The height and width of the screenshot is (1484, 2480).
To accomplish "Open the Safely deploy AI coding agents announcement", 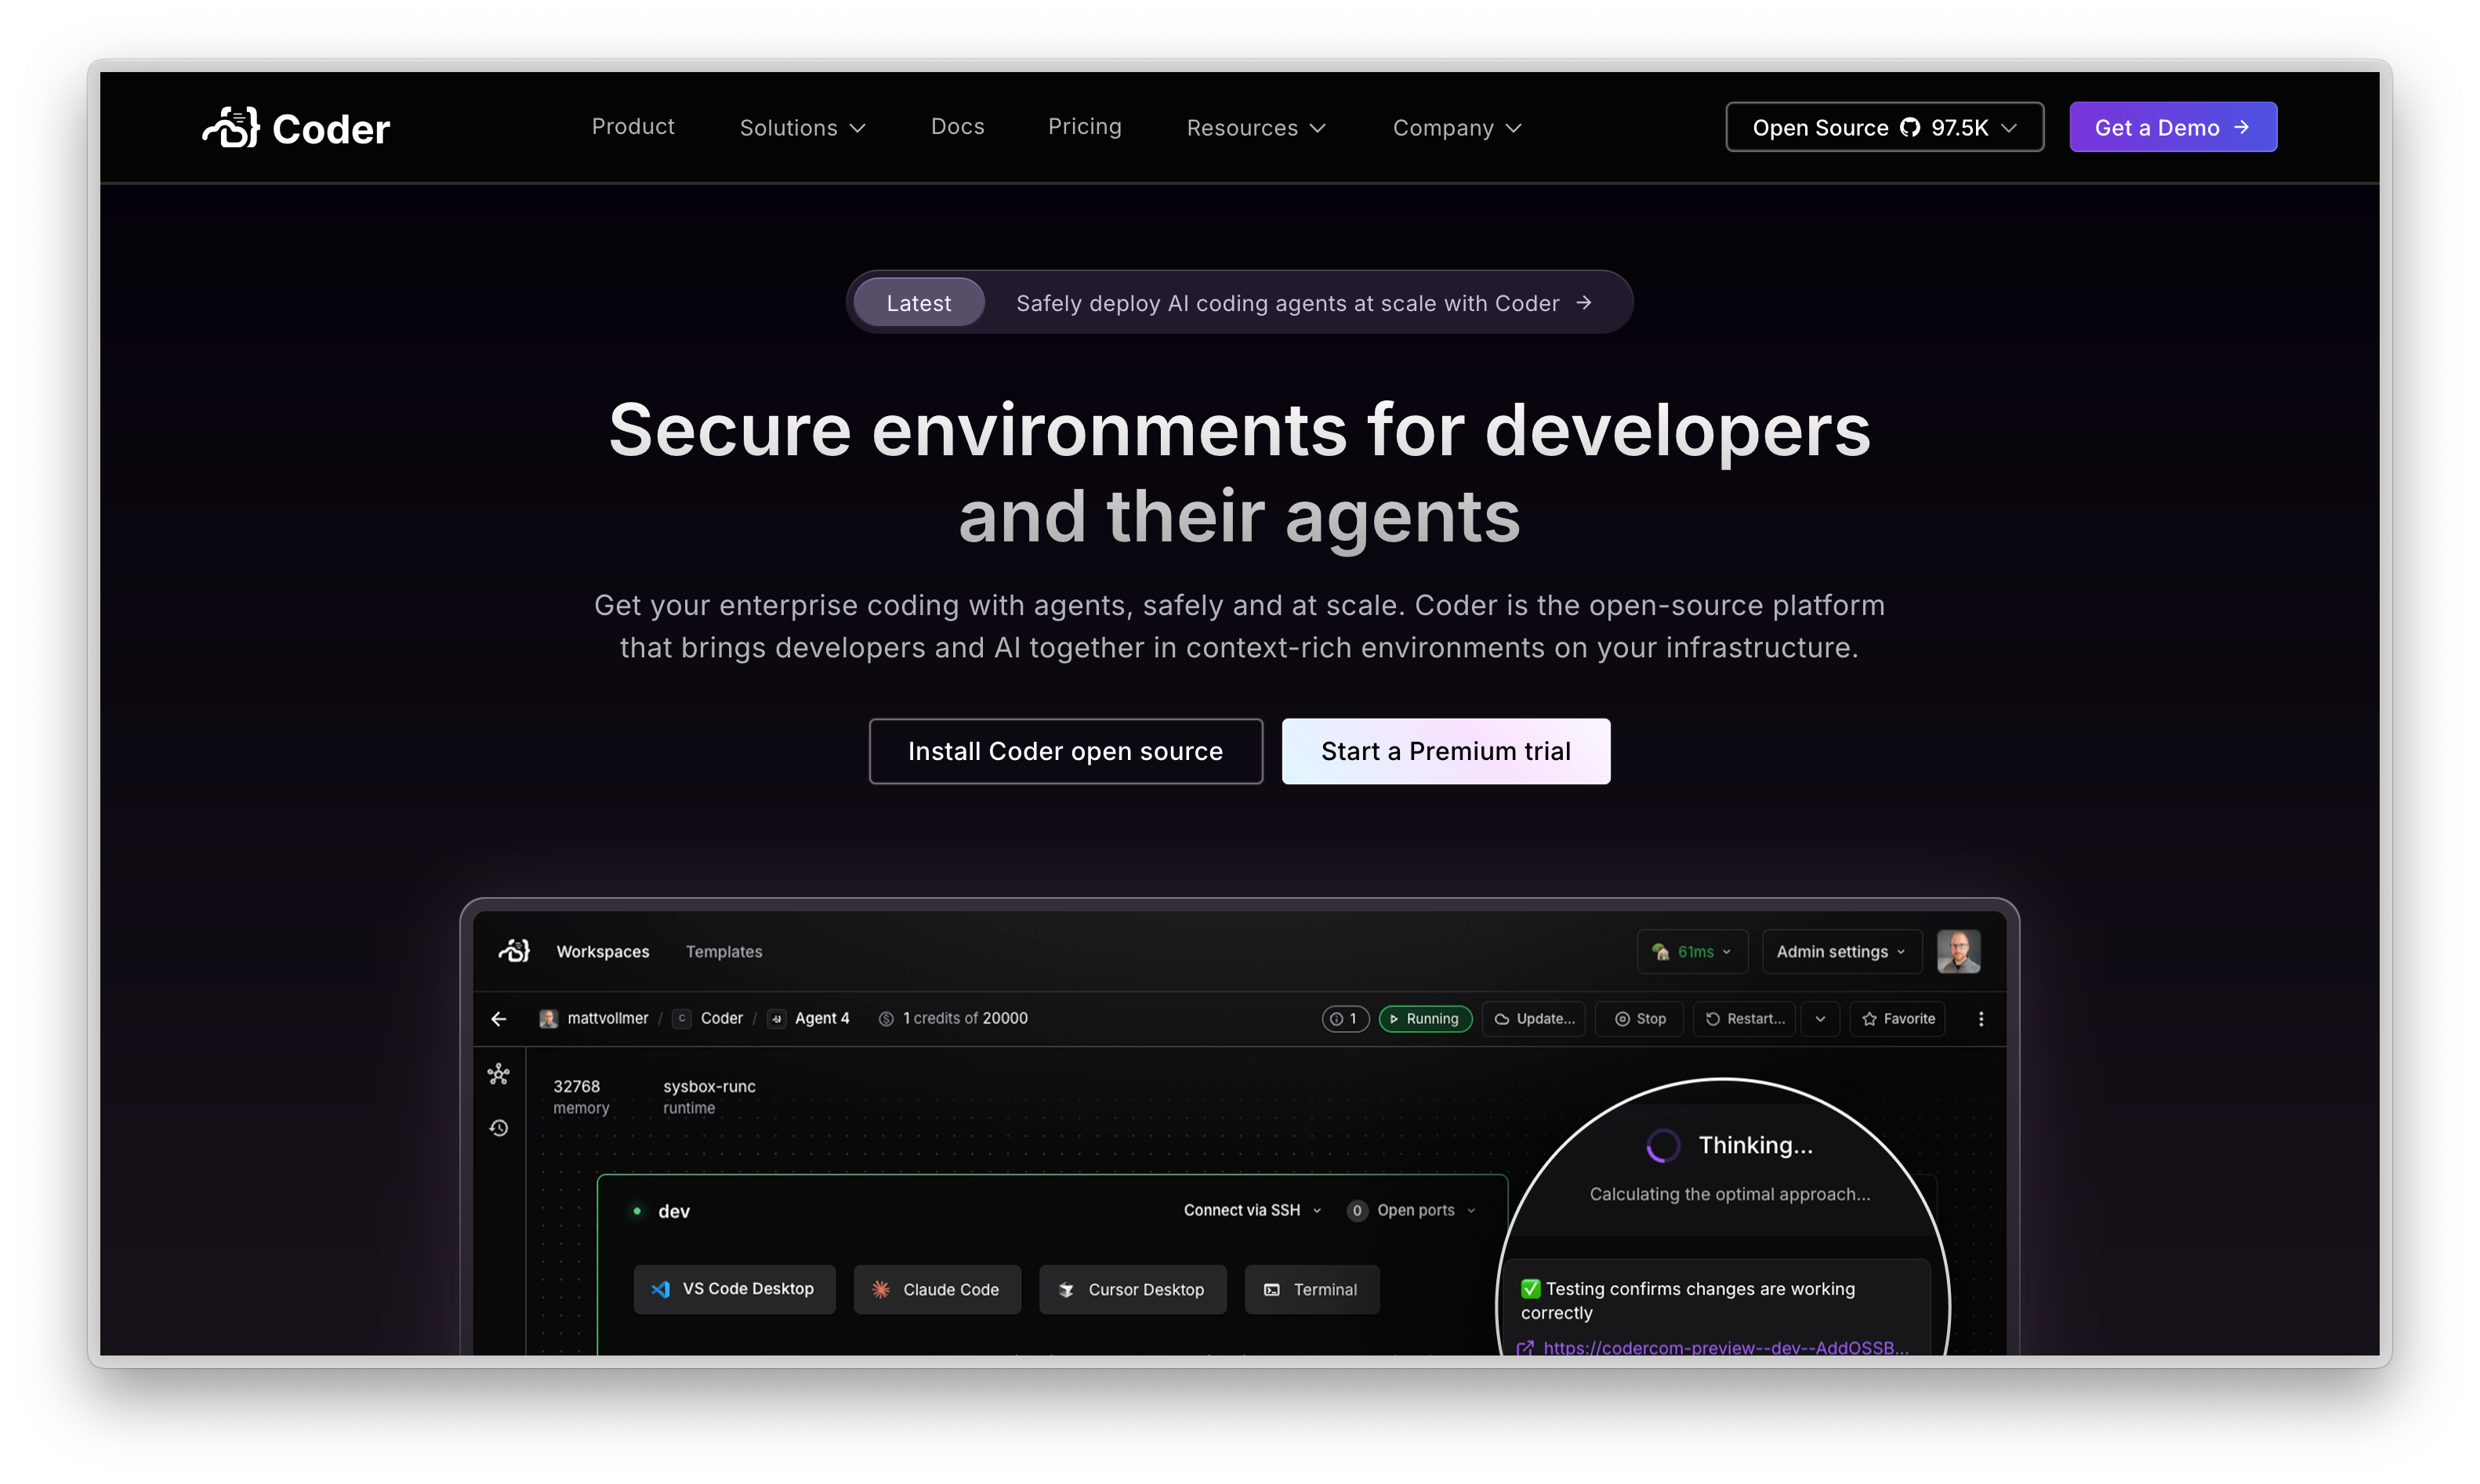I will tap(1303, 303).
